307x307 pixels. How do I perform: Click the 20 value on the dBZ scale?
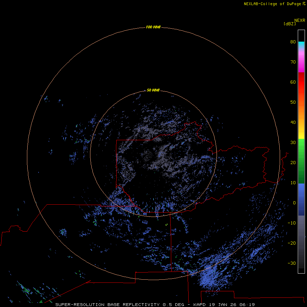coord(293,162)
